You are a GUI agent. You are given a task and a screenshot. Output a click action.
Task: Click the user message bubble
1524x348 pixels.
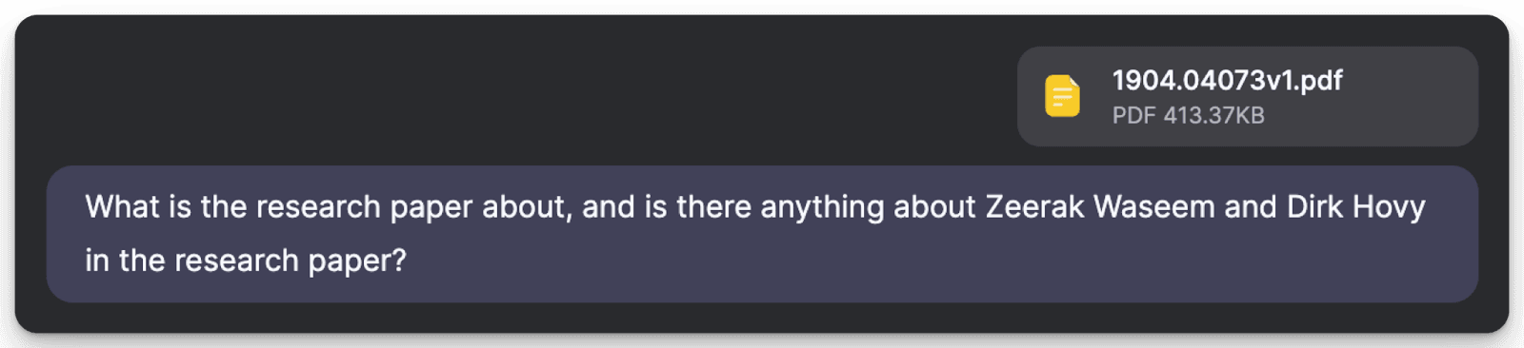pos(762,234)
